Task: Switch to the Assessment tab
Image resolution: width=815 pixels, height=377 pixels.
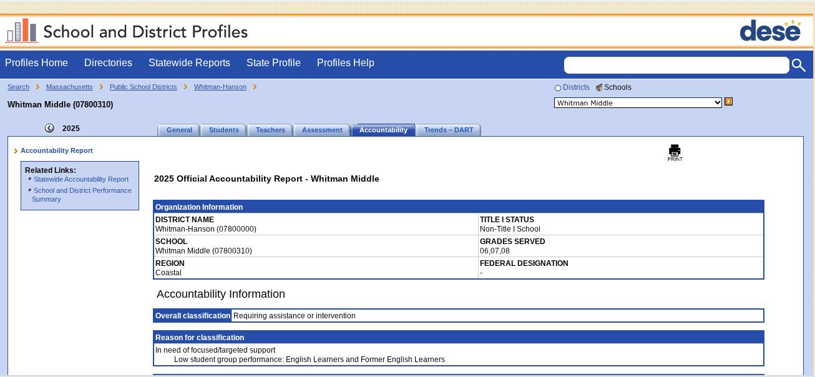Action: (x=322, y=130)
